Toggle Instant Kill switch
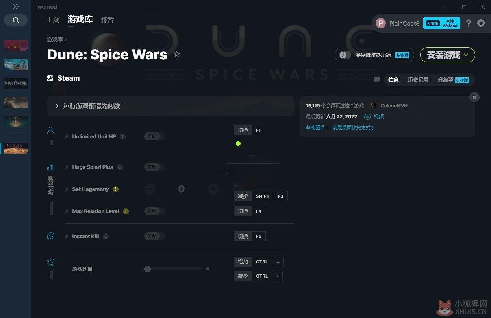Image resolution: width=491 pixels, height=318 pixels. (155, 236)
